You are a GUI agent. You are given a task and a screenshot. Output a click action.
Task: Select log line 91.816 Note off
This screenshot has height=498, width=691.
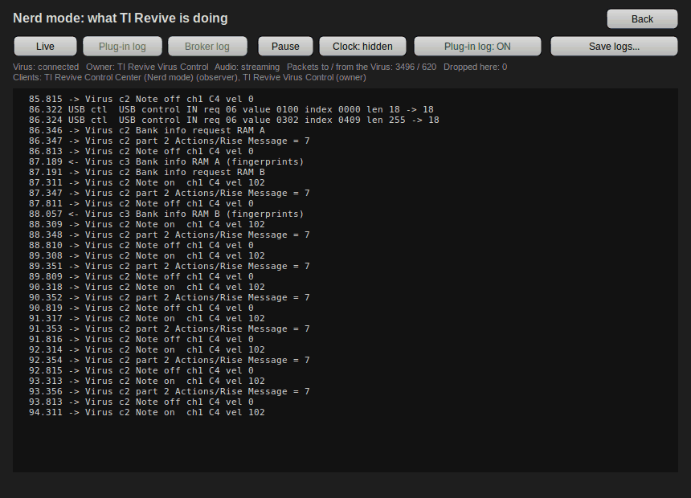pos(141,339)
